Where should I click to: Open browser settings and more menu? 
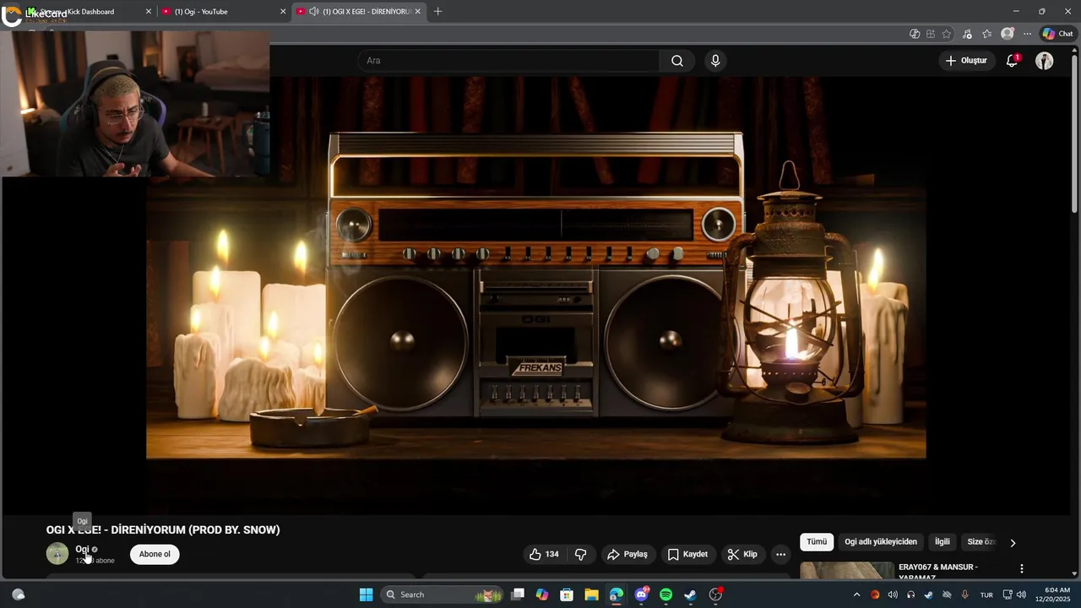point(1027,34)
